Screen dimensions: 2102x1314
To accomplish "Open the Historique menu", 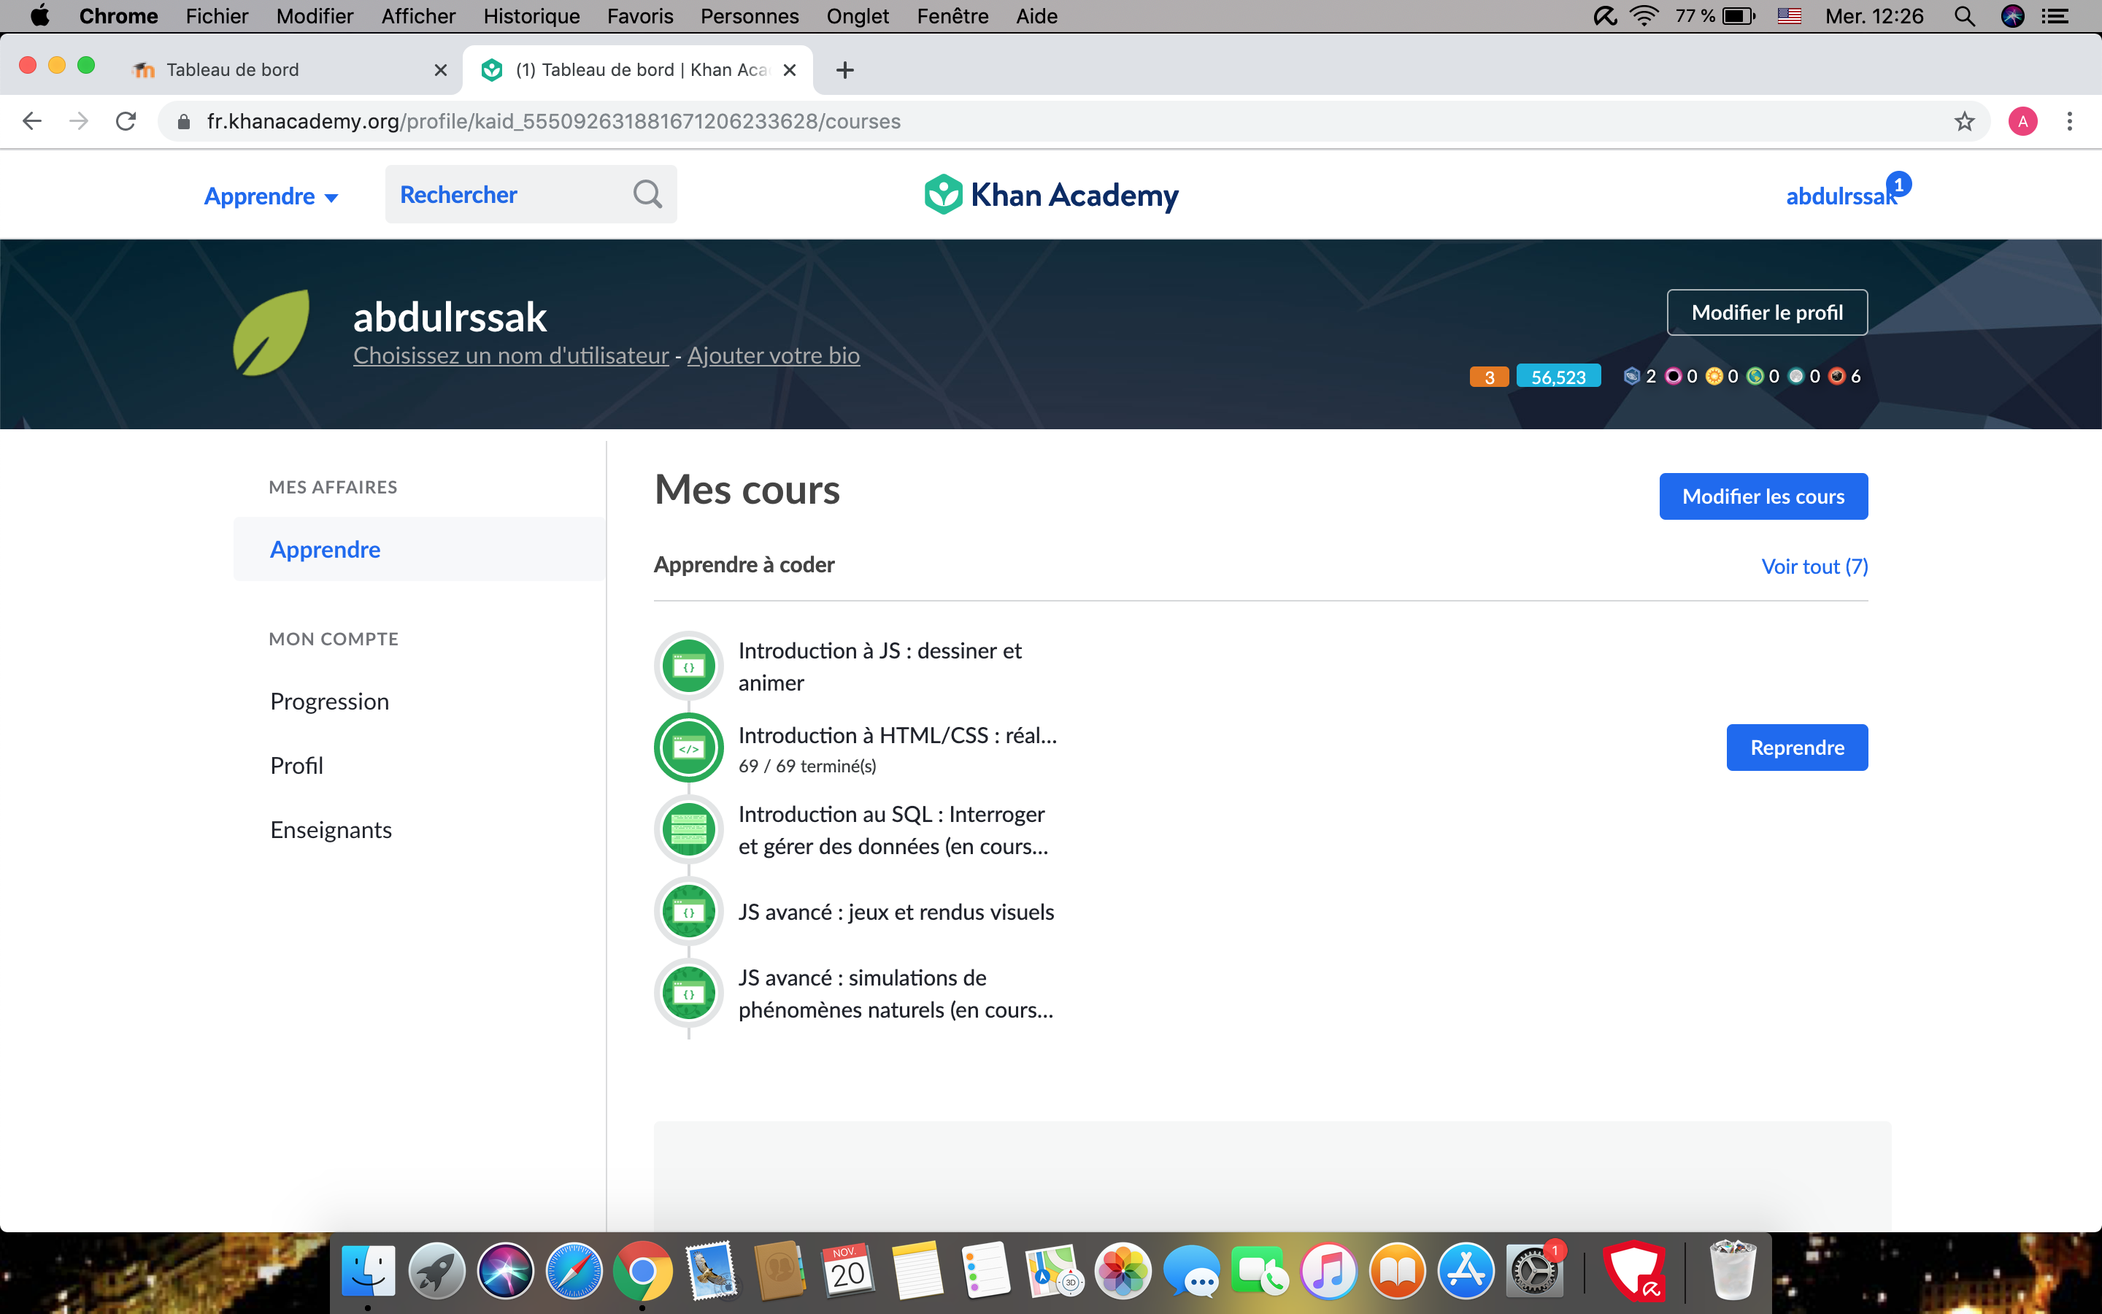I will point(531,17).
